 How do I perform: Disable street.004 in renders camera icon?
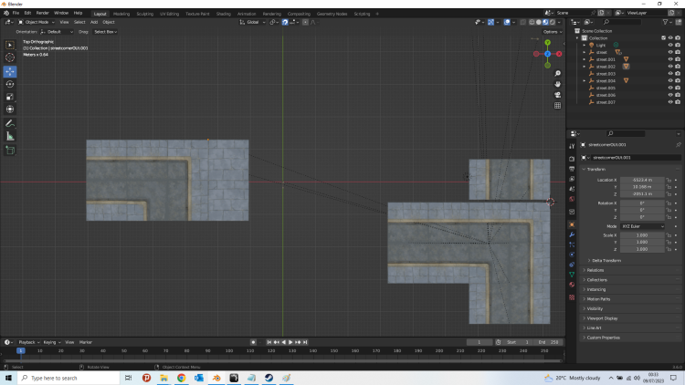[678, 81]
